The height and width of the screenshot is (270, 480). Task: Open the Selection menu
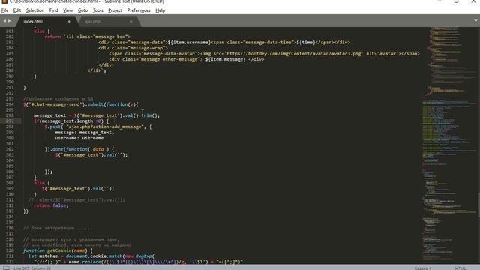point(35,10)
